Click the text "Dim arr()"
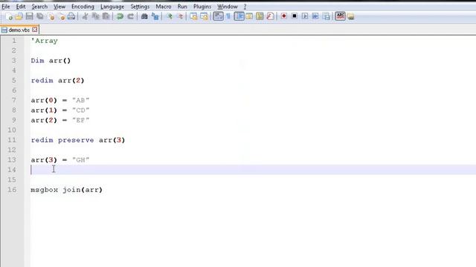This screenshot has width=476, height=267. click(x=51, y=61)
